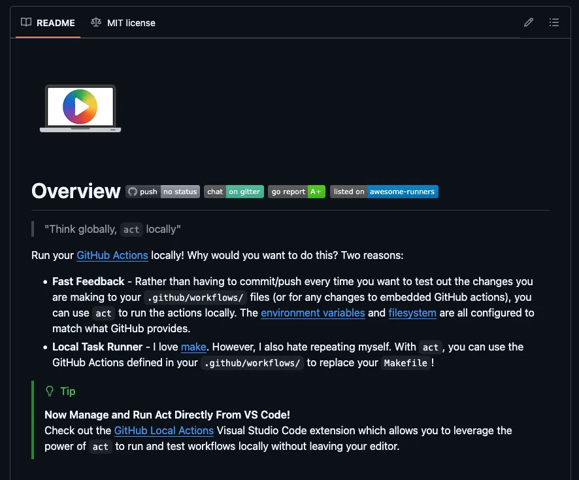Open the chat on gitter badge
Viewport: 579px width, 480px height.
(x=233, y=192)
